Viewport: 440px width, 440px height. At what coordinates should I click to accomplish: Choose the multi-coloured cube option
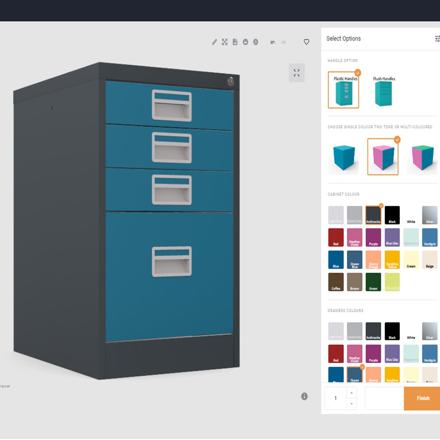(423, 158)
